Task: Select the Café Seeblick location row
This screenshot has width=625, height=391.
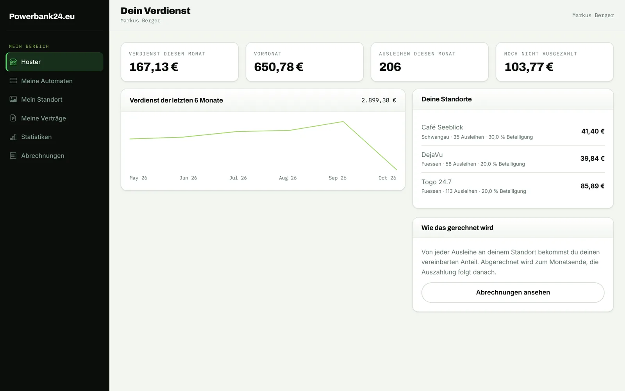Action: click(x=513, y=132)
